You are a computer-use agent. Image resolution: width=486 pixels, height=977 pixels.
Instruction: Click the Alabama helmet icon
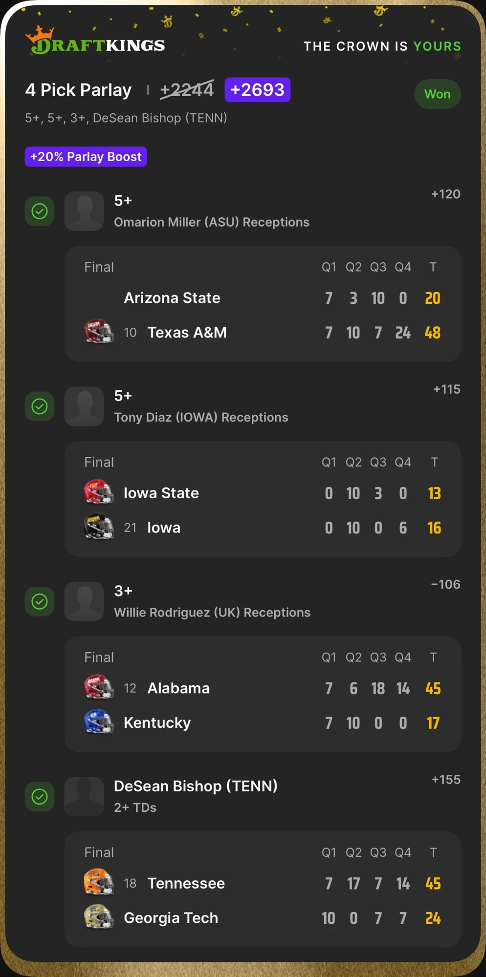coord(98,687)
